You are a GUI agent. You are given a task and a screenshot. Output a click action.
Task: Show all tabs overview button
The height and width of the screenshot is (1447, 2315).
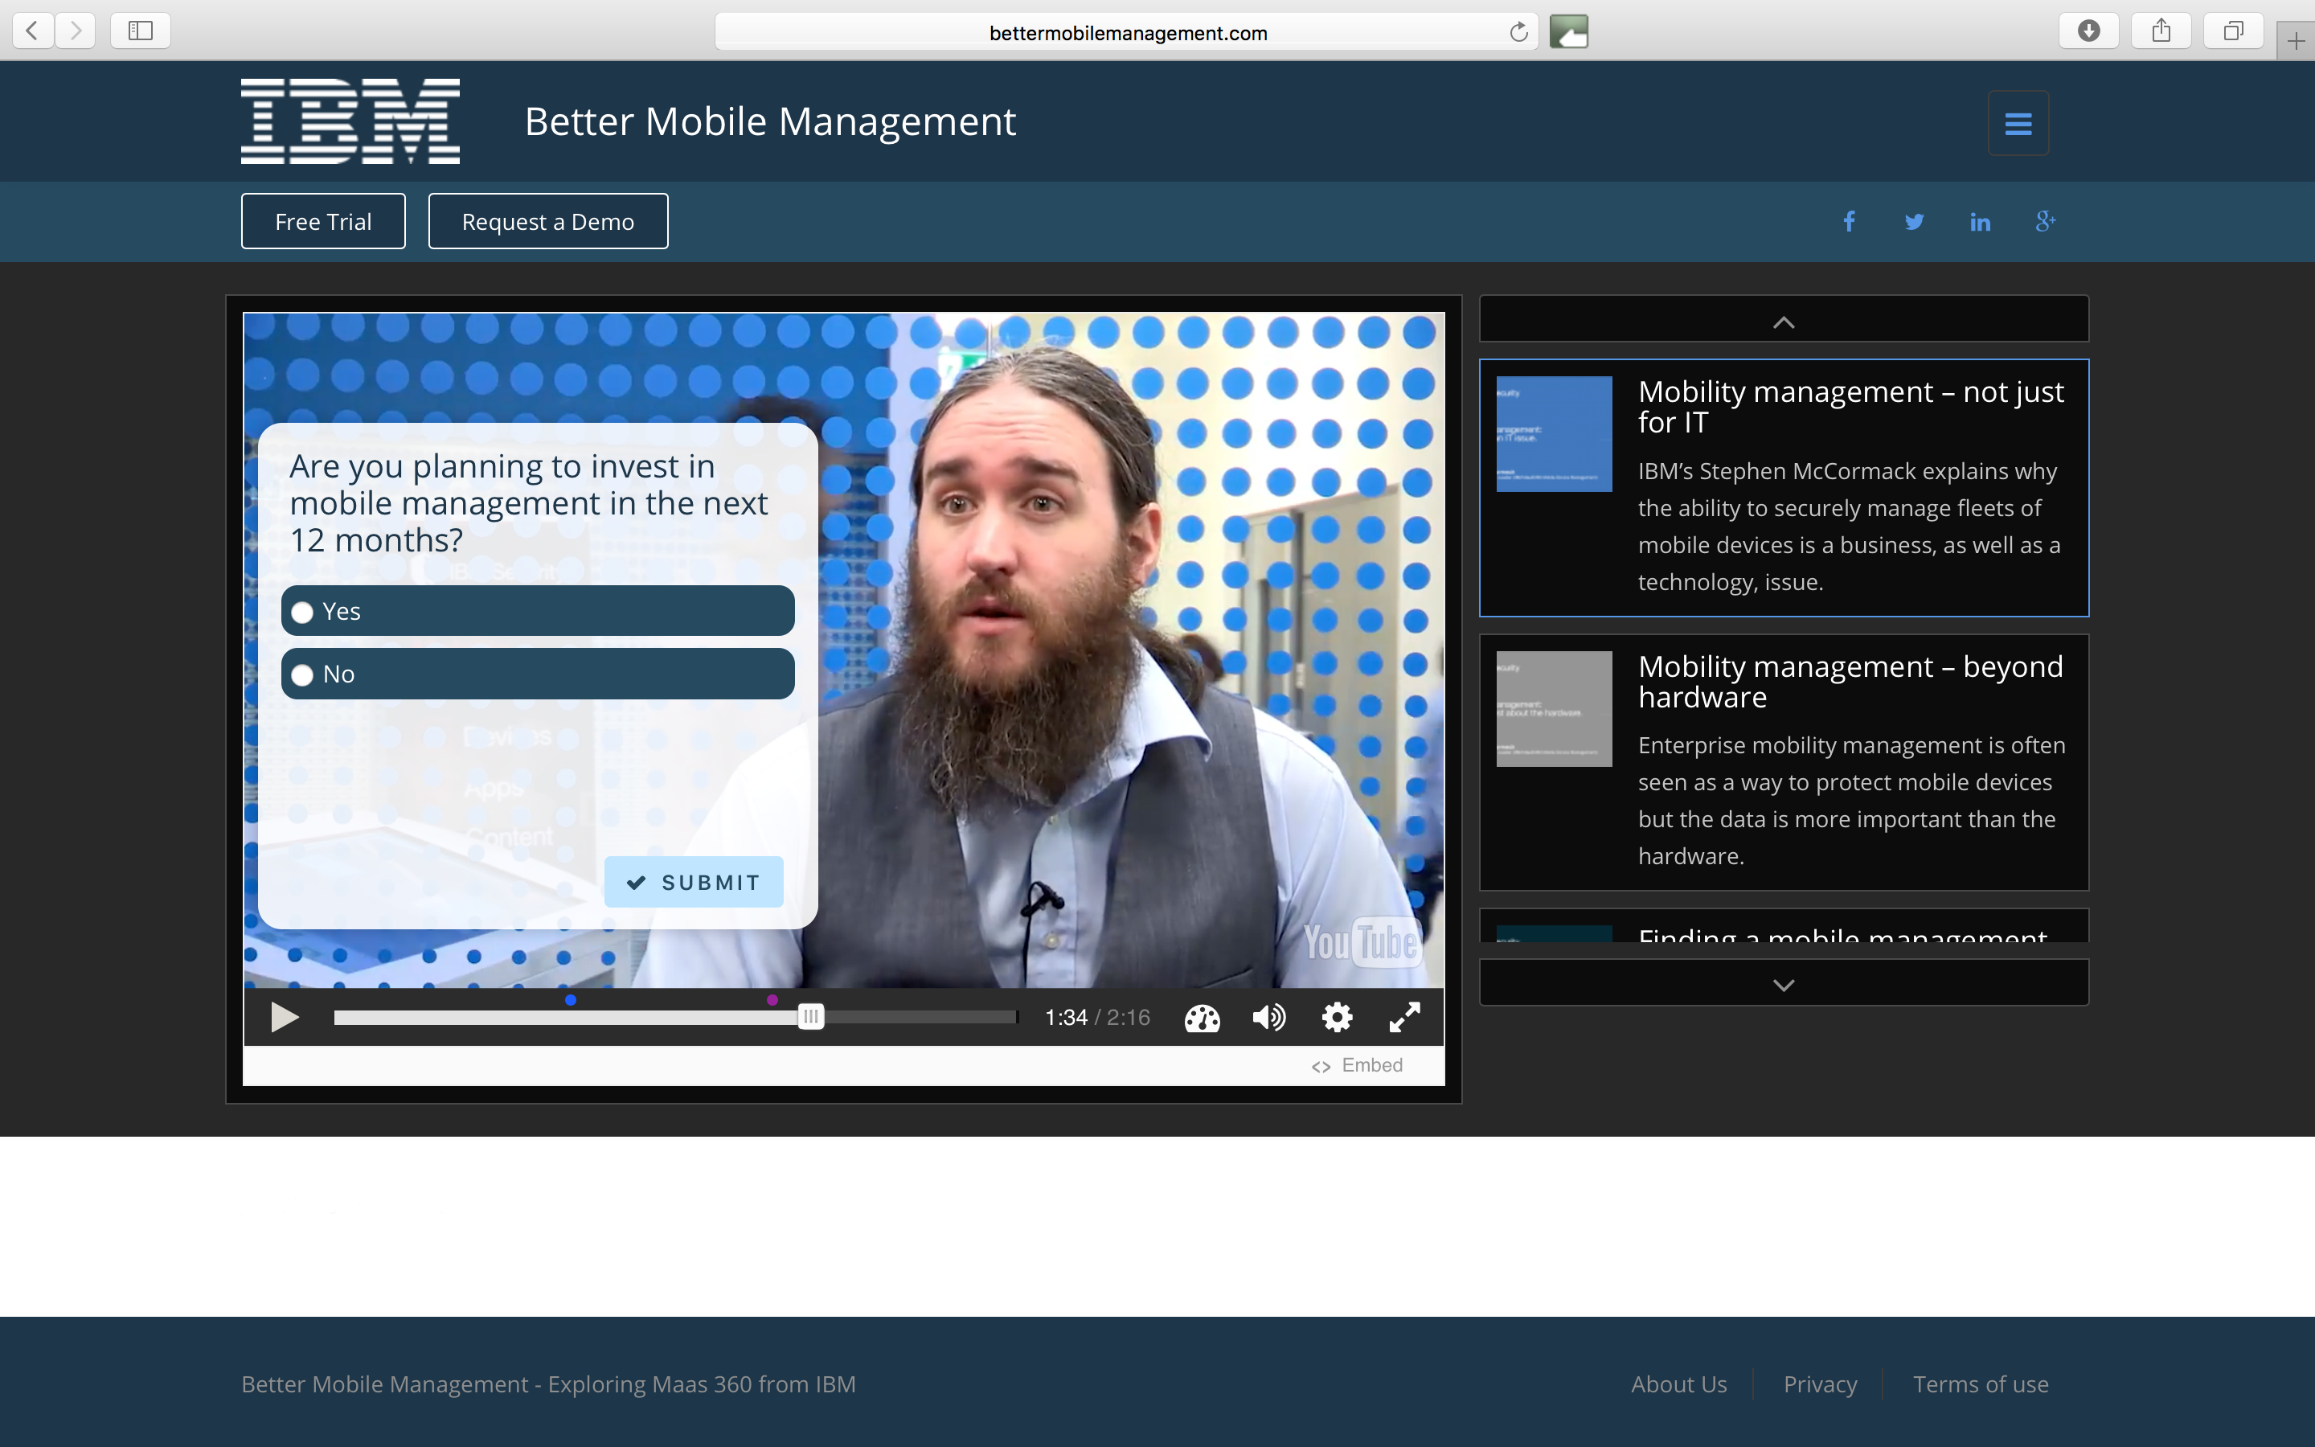click(x=2233, y=31)
